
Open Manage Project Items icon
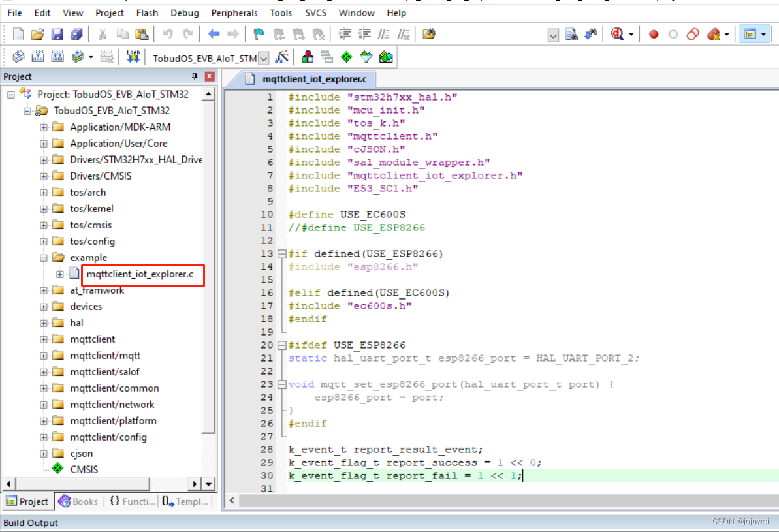click(308, 57)
